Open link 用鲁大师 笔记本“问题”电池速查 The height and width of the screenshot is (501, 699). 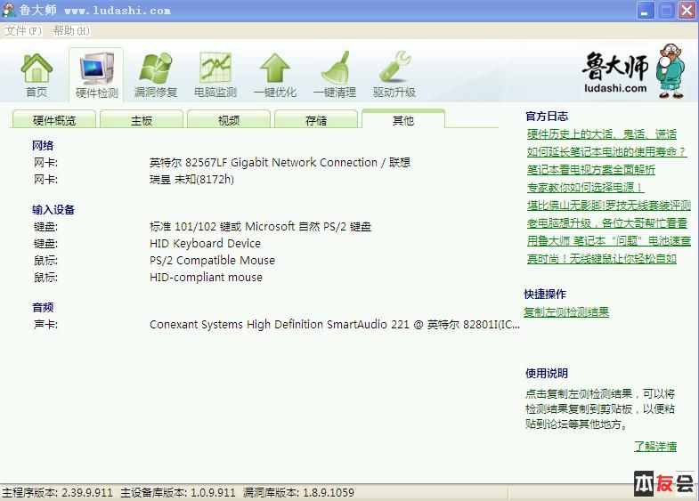[x=608, y=241]
